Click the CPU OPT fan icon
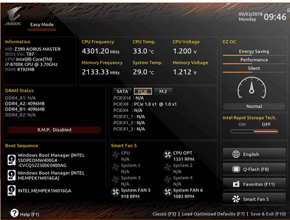290x220 pixels. (x=168, y=154)
